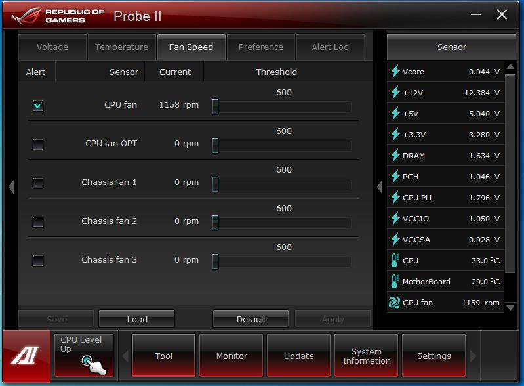Click the Default button
This screenshot has width=524, height=386.
(x=251, y=319)
